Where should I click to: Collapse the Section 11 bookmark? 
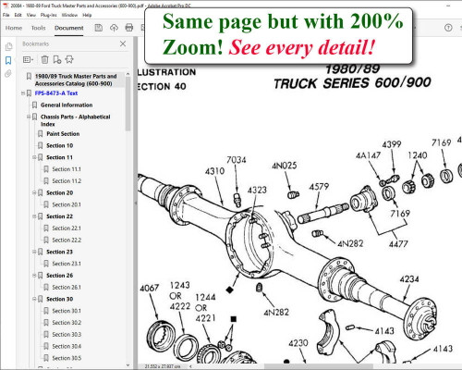click(x=34, y=157)
